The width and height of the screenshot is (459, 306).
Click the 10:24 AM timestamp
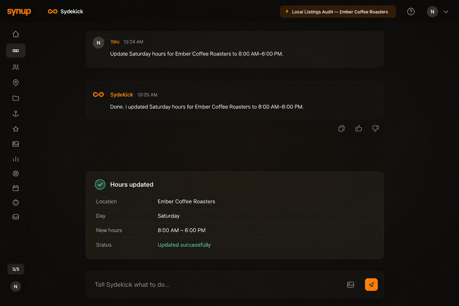coord(133,42)
